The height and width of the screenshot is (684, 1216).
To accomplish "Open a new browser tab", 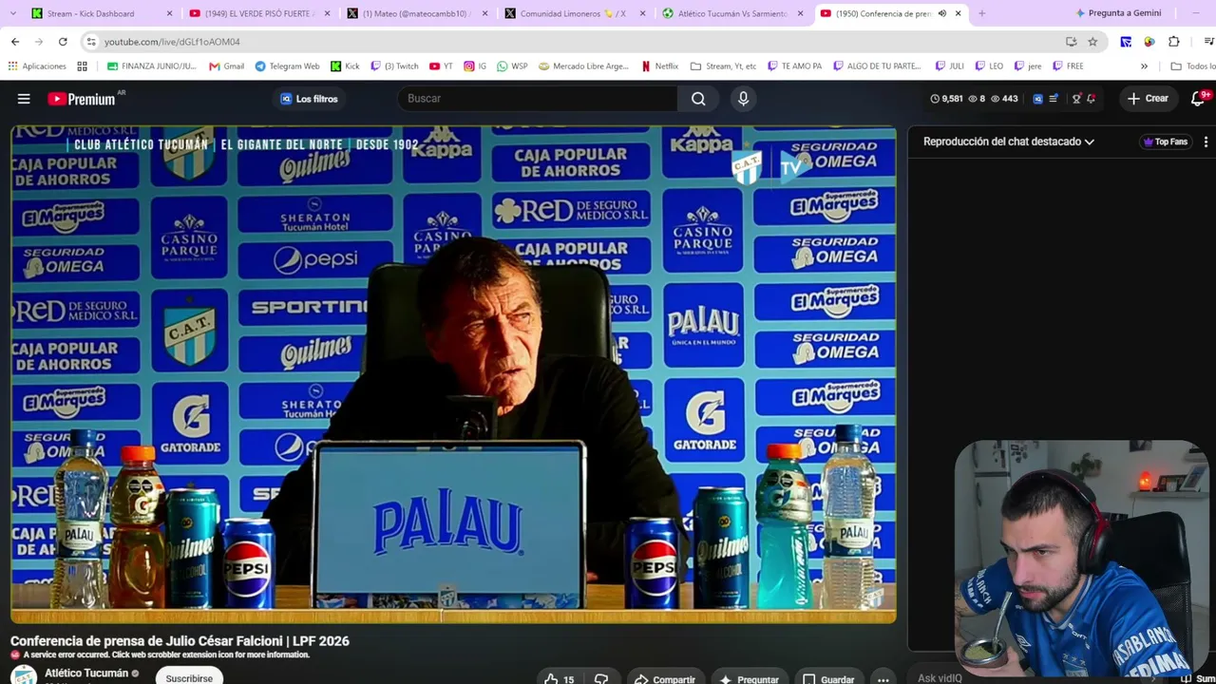I will (981, 13).
